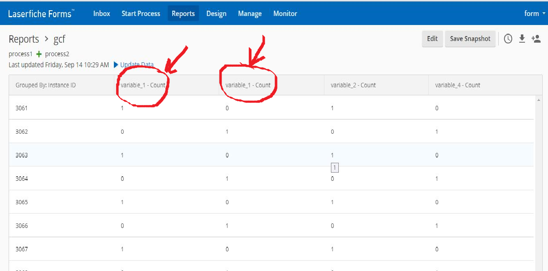Open the form user account dropdown
Image resolution: width=548 pixels, height=271 pixels.
534,14
